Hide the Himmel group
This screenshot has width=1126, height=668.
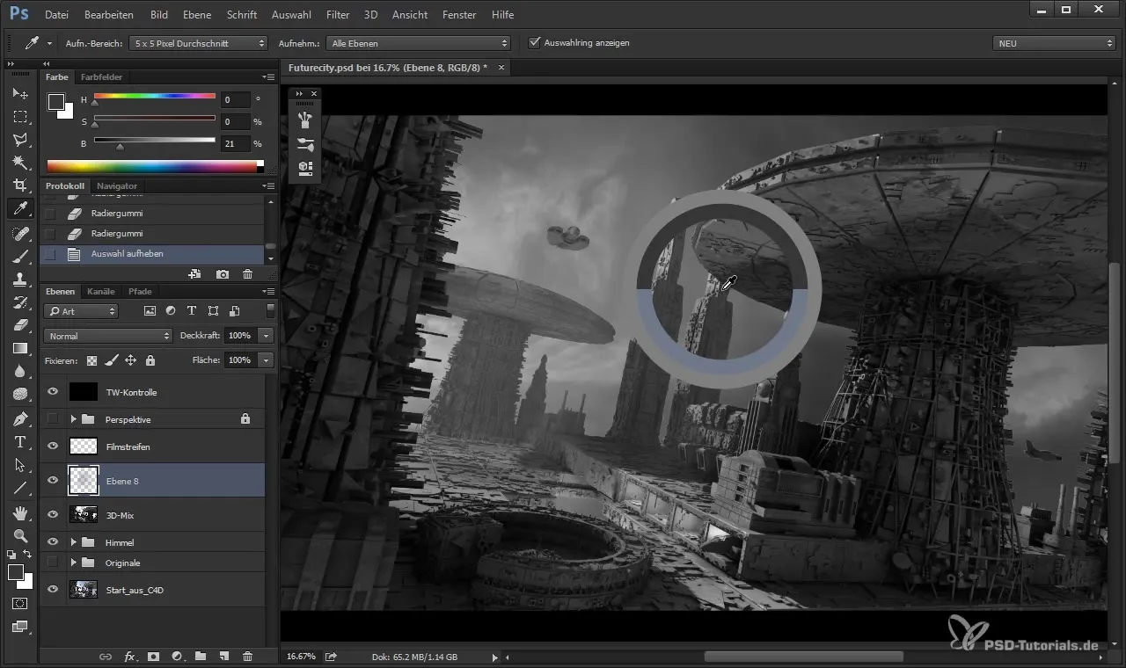52,542
